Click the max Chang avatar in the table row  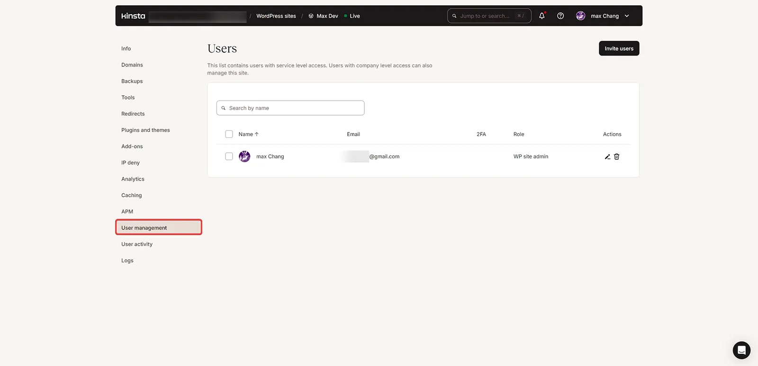click(x=244, y=156)
